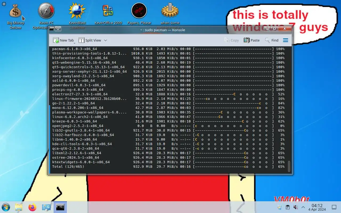
Task: Click the solid-6.0.0-1-x86_64 line
Action: click(x=168, y=81)
